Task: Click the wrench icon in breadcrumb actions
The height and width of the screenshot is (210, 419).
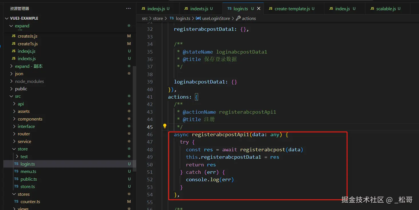Action: [238, 18]
